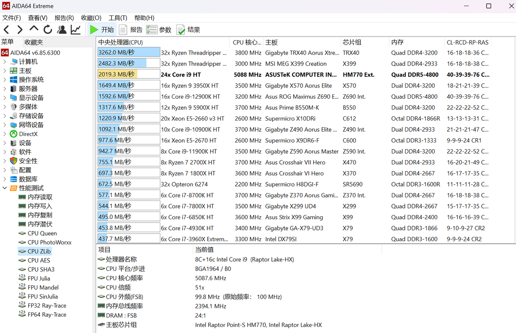Click the 设备 icon in tree

tap(13, 143)
